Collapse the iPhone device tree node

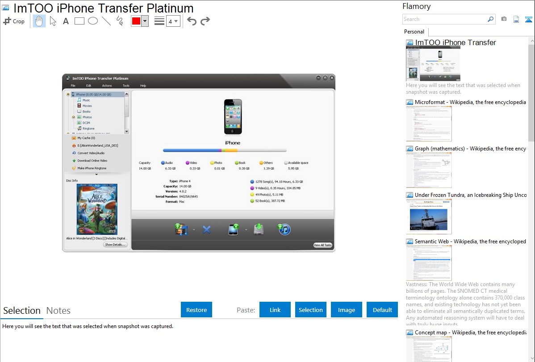pyautogui.click(x=68, y=95)
